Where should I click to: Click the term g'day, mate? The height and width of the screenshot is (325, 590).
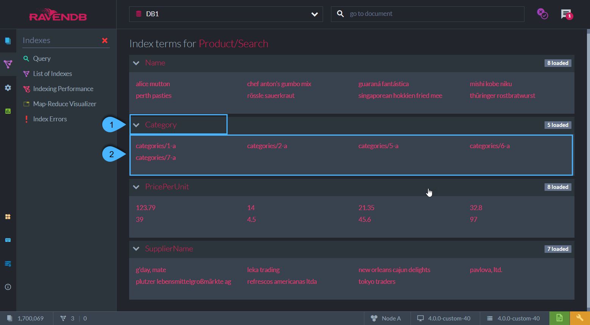[x=151, y=270]
